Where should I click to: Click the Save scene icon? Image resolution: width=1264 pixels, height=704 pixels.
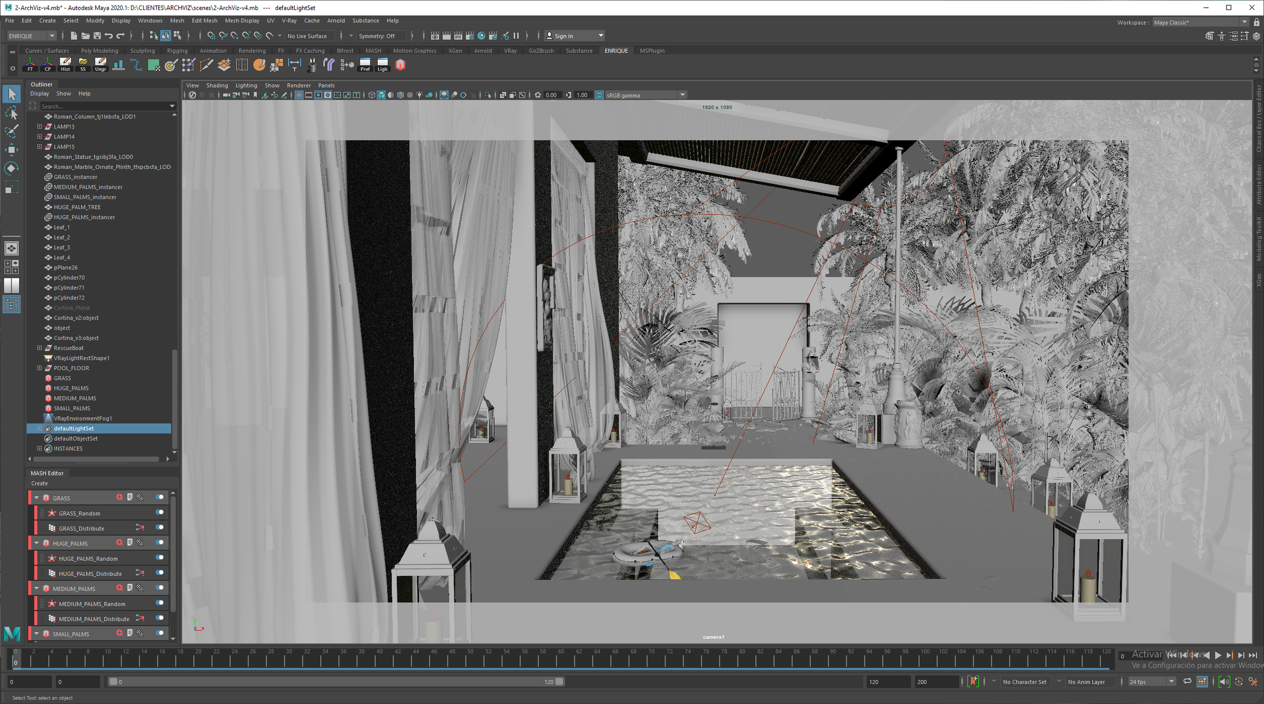[97, 36]
